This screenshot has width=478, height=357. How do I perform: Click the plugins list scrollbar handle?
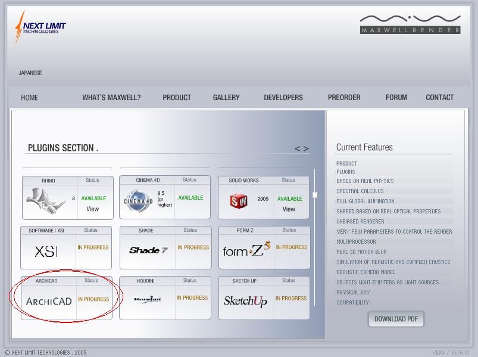(315, 195)
